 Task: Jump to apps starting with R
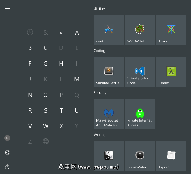(30, 110)
